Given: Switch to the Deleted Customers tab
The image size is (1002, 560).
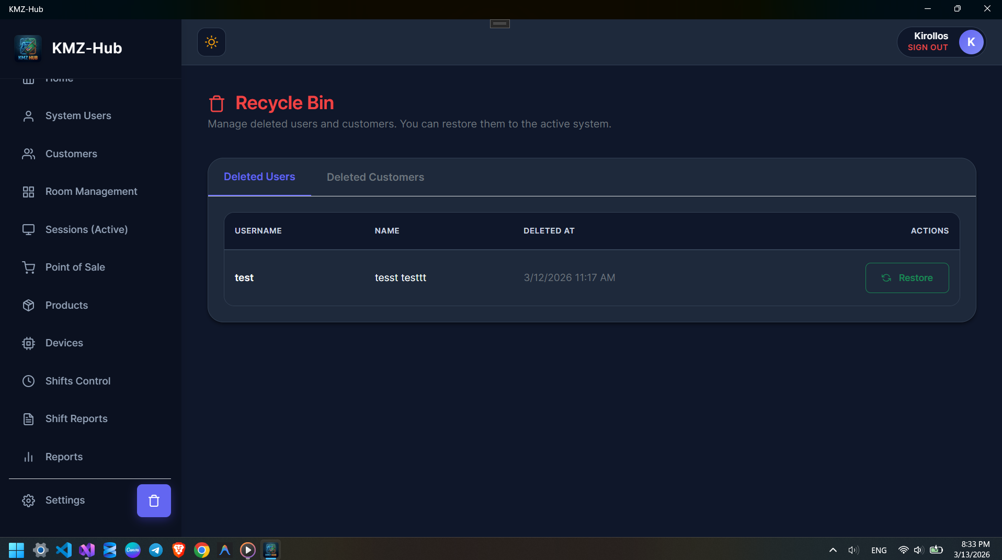Looking at the screenshot, I should click(x=375, y=177).
